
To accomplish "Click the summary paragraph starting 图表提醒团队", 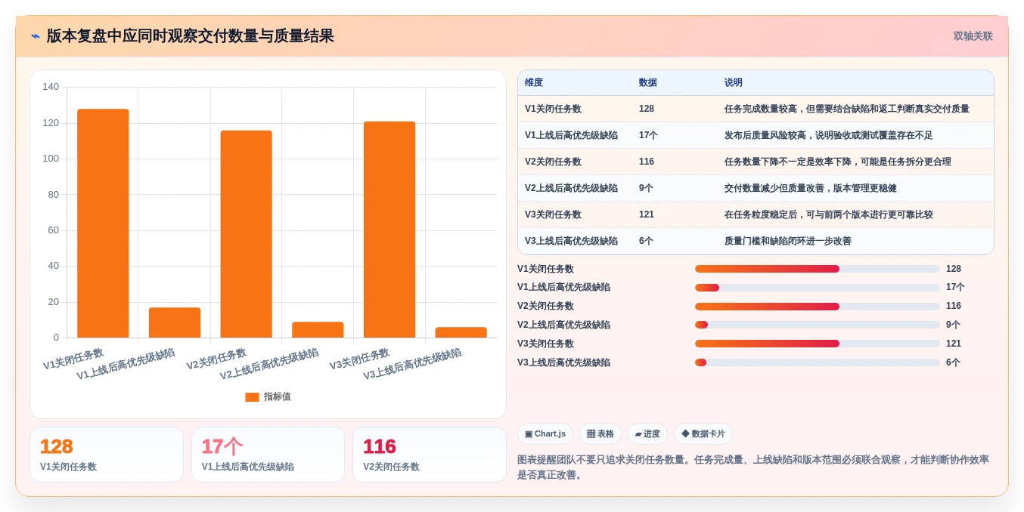I will 753,467.
